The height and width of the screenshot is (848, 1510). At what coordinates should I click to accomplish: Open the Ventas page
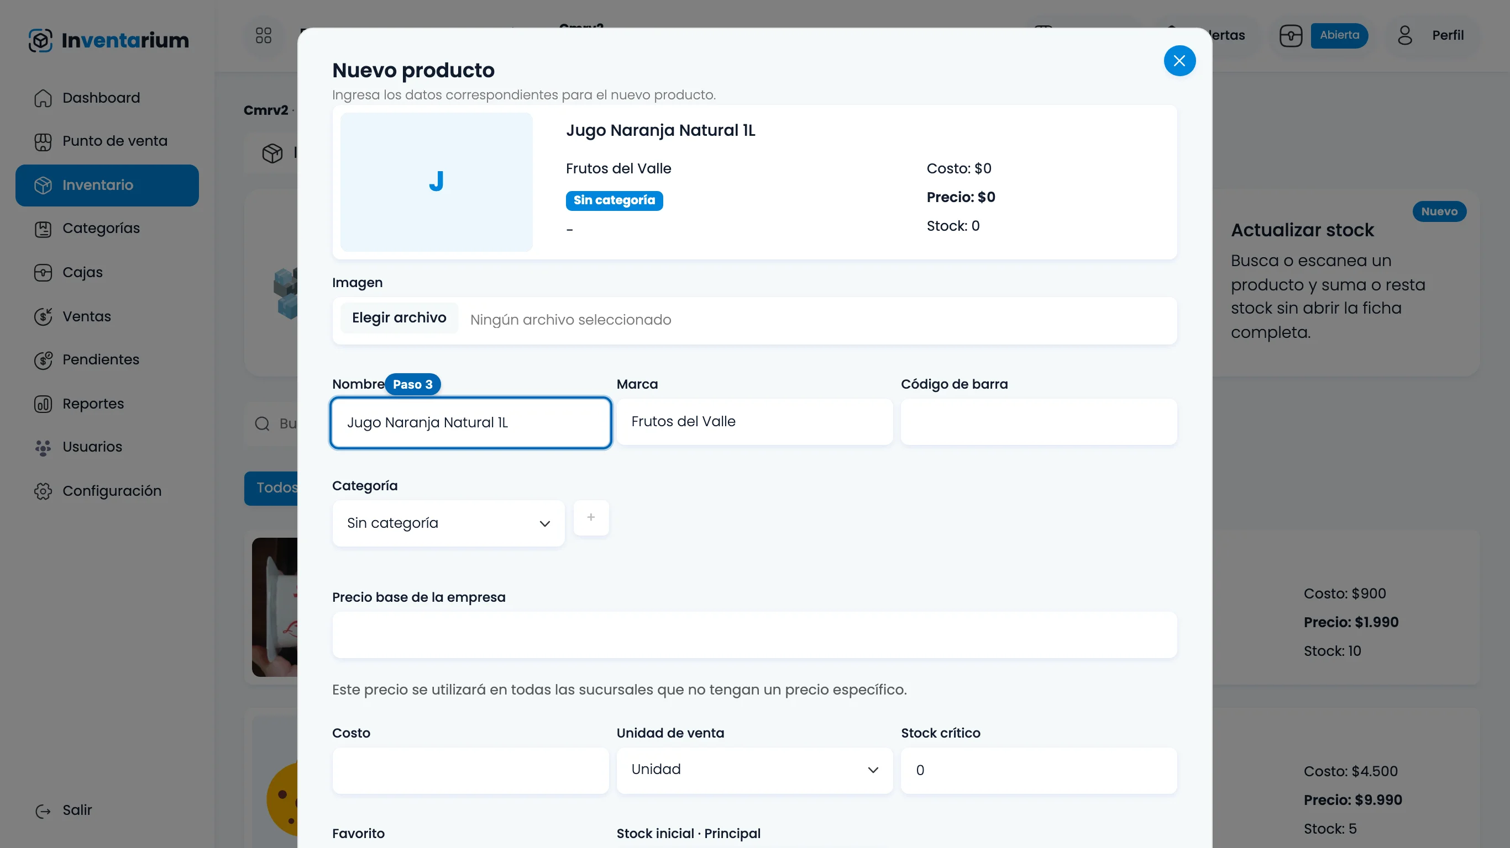point(107,316)
